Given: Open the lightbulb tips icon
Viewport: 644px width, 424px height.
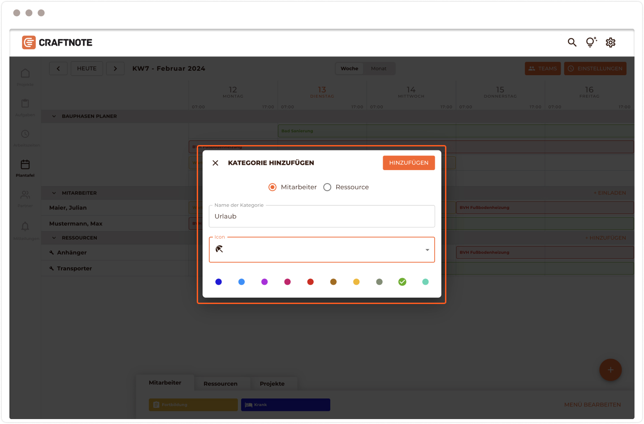Looking at the screenshot, I should [591, 43].
